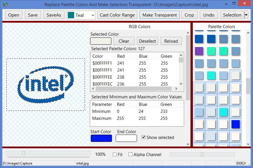The image size is (253, 168).
Task: Click the teal color preview in dropdown
Action: 71,15
